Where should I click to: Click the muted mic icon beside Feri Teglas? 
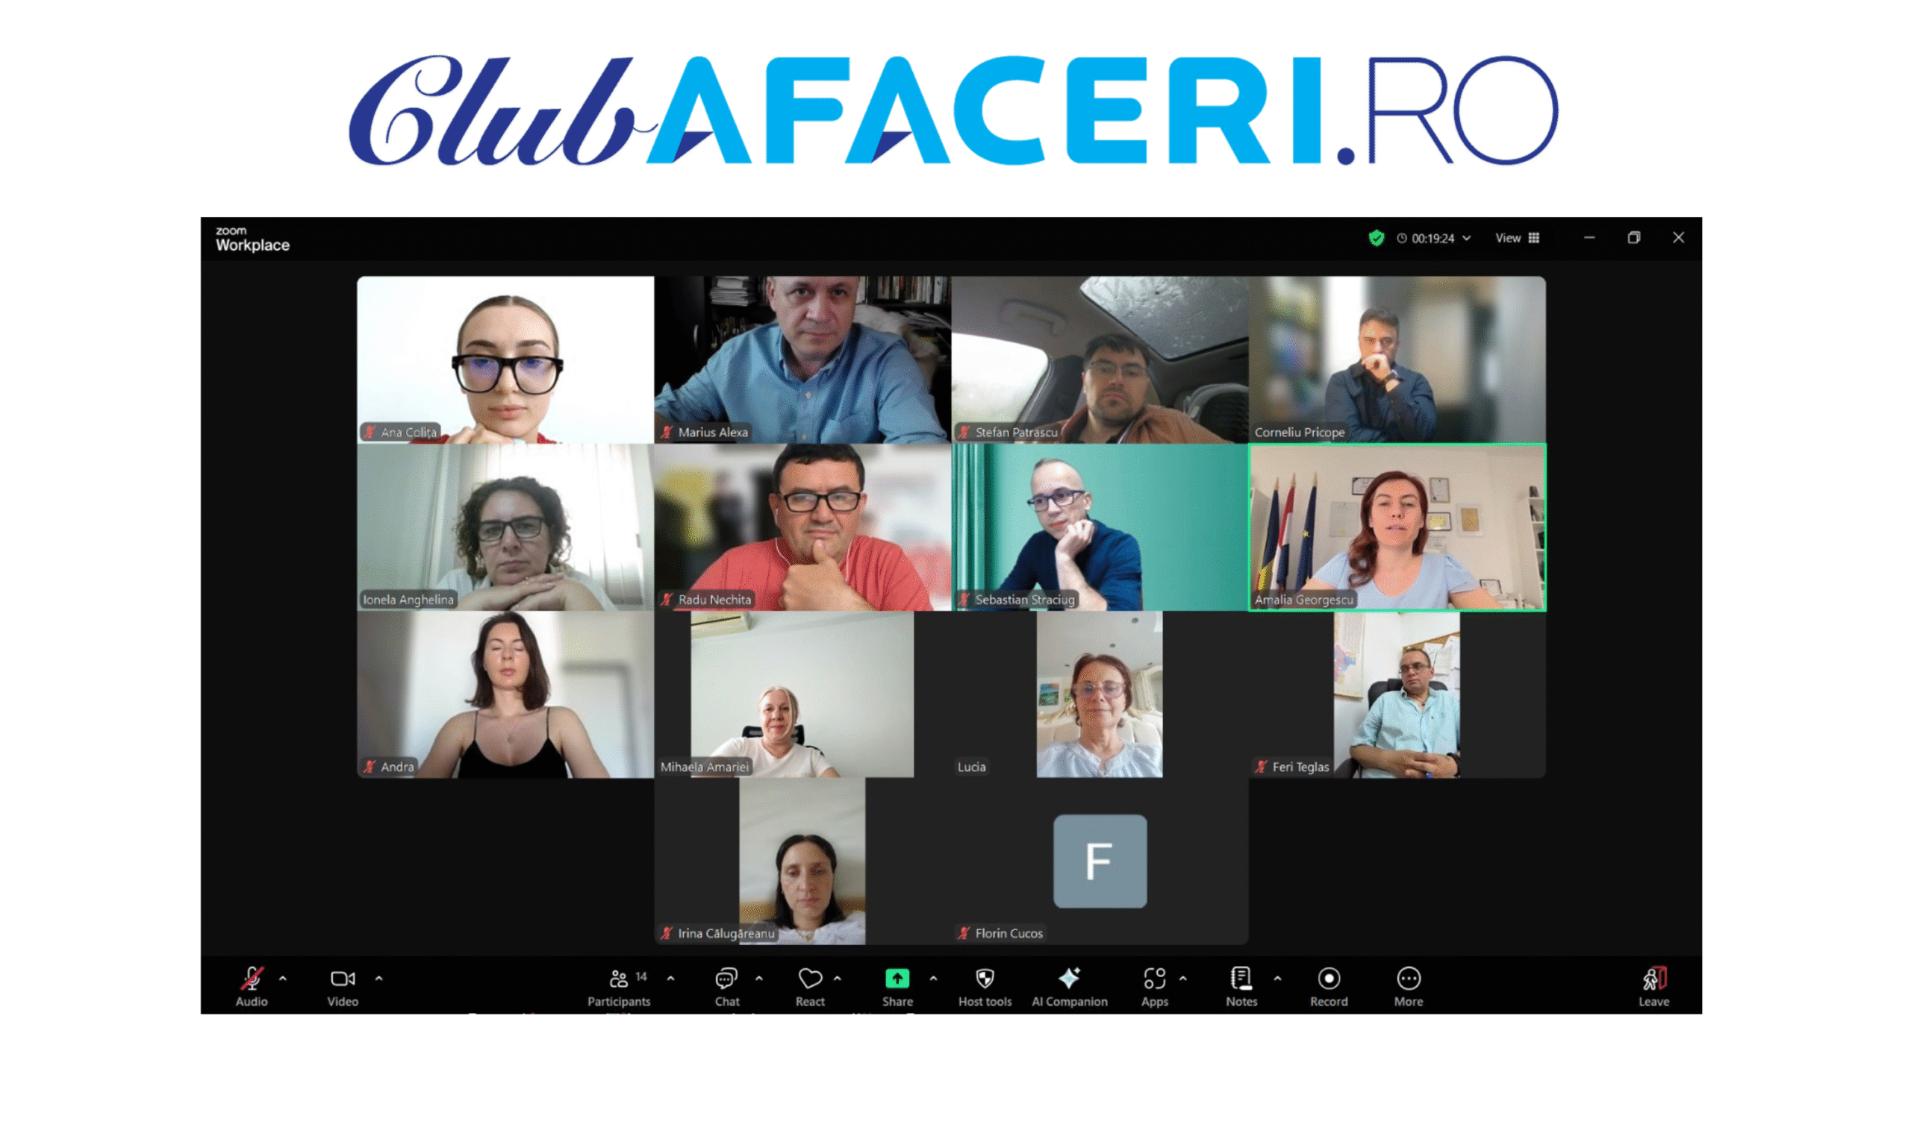tap(1261, 767)
